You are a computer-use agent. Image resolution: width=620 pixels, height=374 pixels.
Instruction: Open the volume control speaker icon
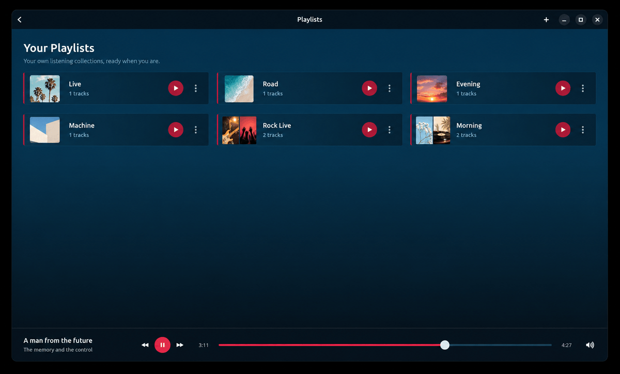click(590, 345)
